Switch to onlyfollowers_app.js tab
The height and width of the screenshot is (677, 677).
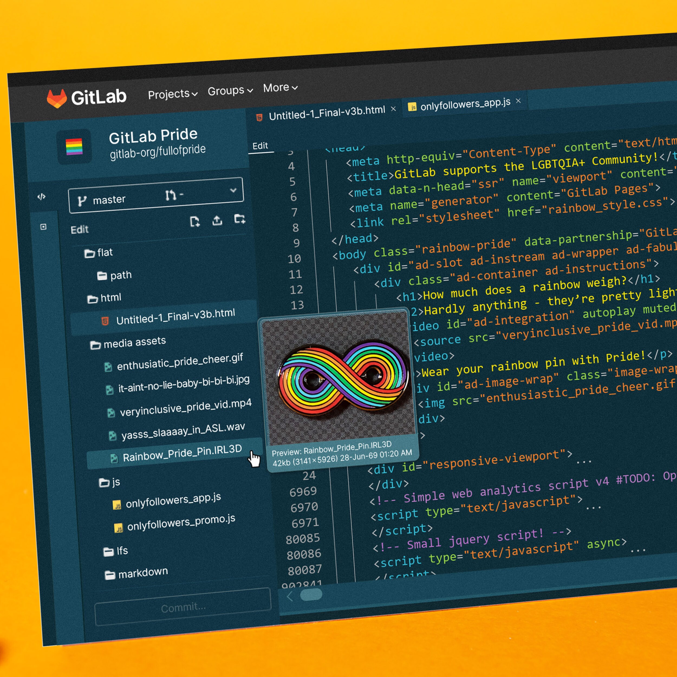click(x=465, y=104)
